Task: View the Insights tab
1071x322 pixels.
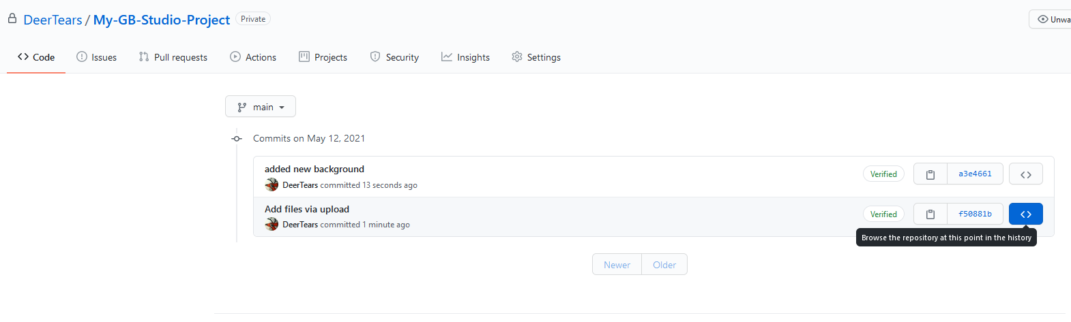Action: (465, 57)
